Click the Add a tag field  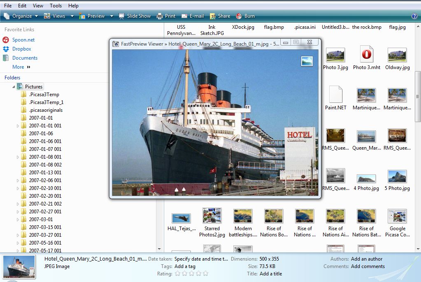[x=185, y=266]
